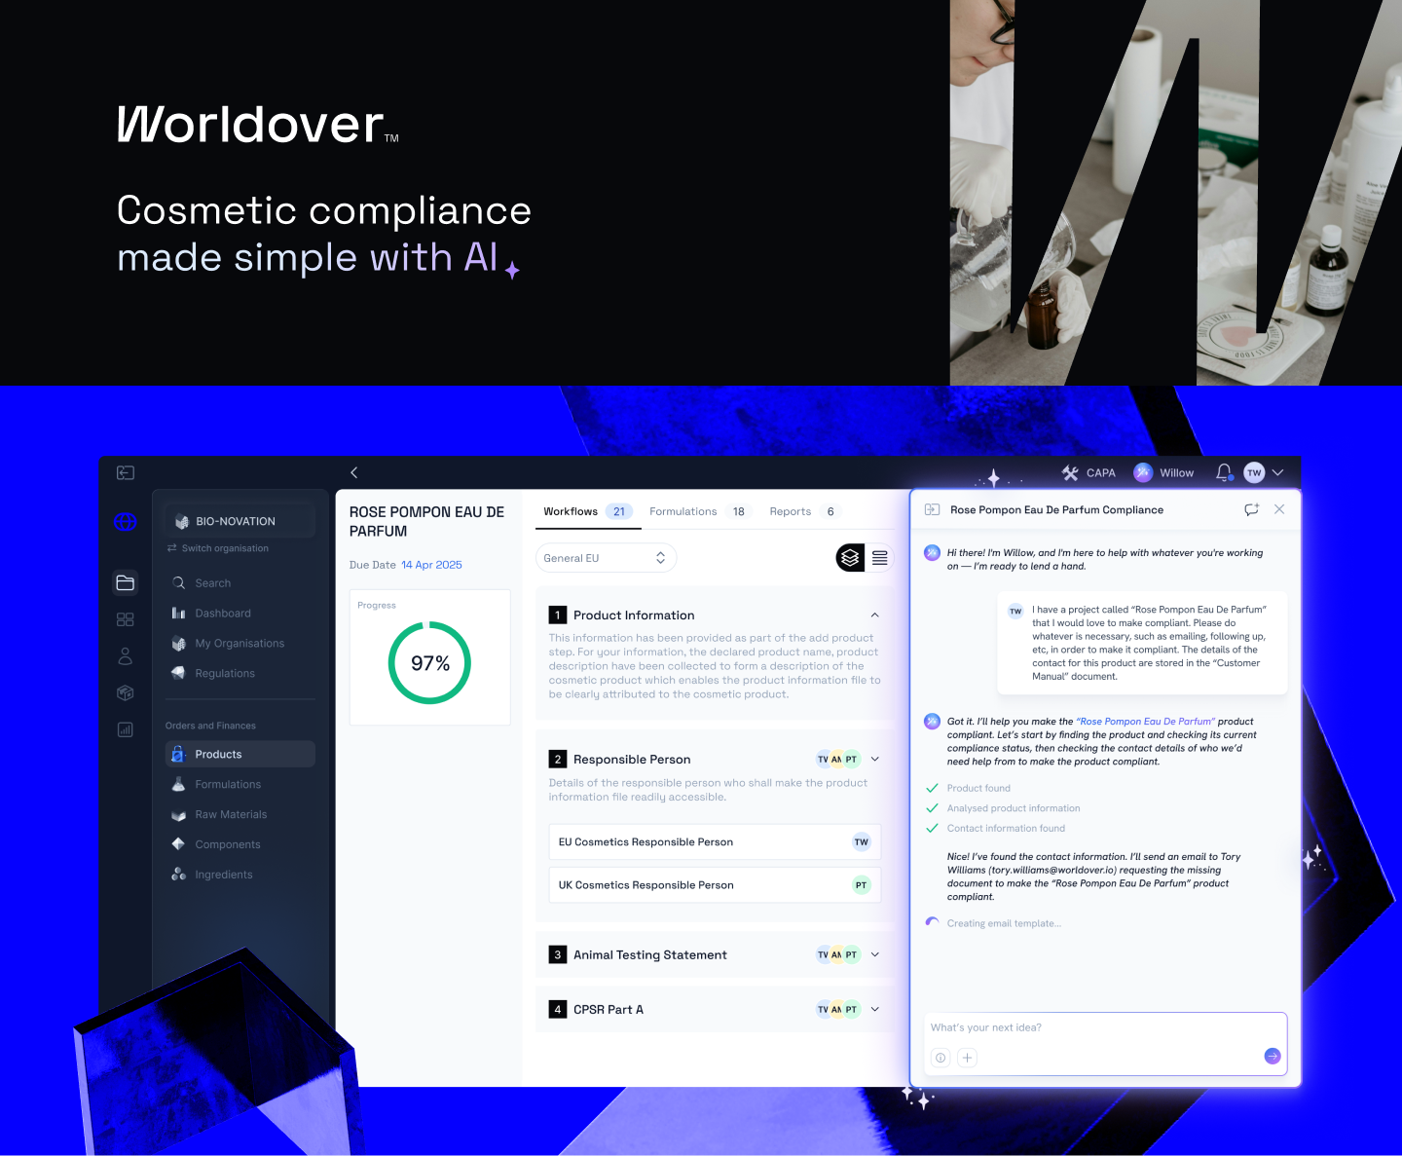Image resolution: width=1402 pixels, height=1156 pixels.
Task: Expand the Animal Testing Statement section
Action: (874, 954)
